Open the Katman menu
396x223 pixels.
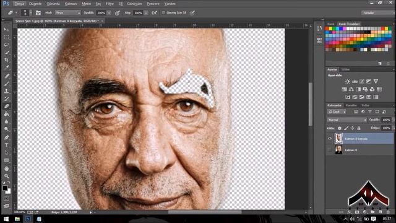71,4
